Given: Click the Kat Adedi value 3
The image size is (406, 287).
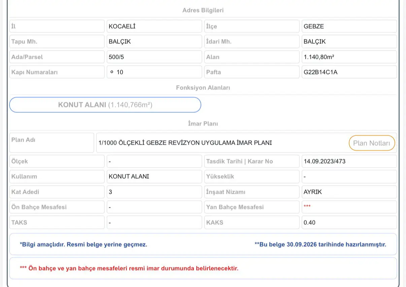Looking at the screenshot, I should (x=110, y=192).
